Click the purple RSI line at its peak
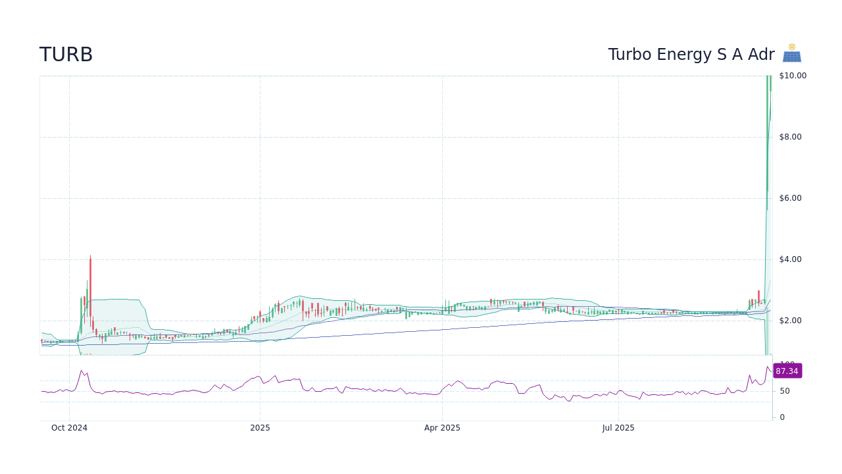Image resolution: width=842 pixels, height=474 pixels. 768,365
